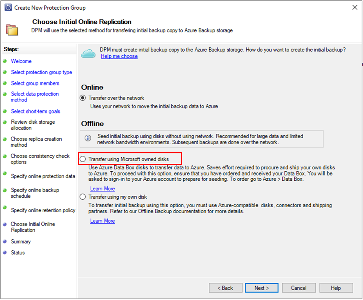Click Specify online backup schedule step
Screen dimensions: 363x300
(35, 193)
